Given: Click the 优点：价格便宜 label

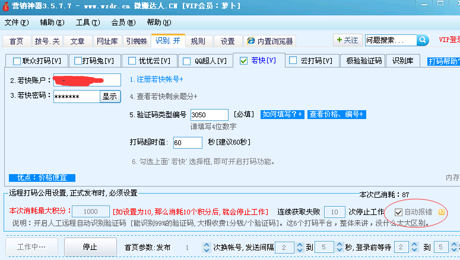Looking at the screenshot, I should (42, 178).
